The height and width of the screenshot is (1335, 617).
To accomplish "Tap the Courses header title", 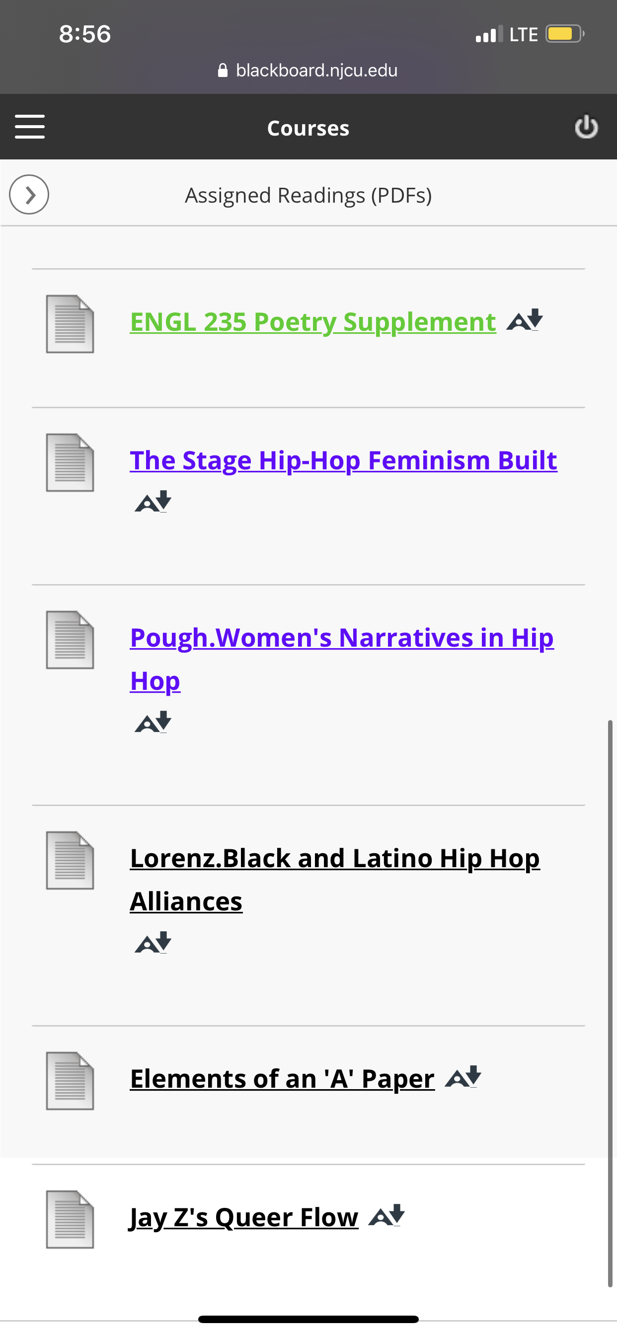I will click(308, 128).
